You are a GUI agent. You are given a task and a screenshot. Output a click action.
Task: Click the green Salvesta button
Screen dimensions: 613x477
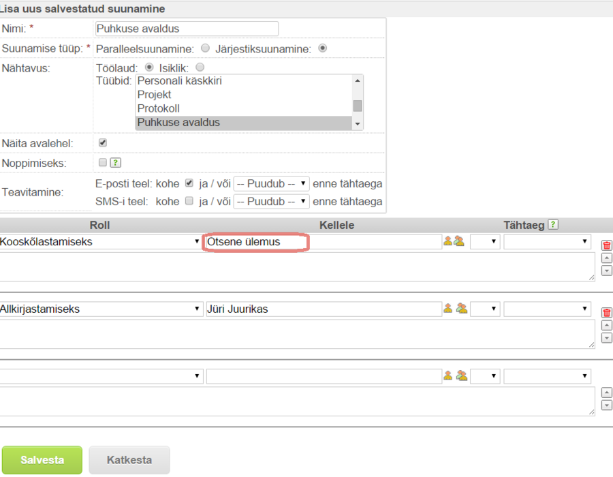pos(42,460)
